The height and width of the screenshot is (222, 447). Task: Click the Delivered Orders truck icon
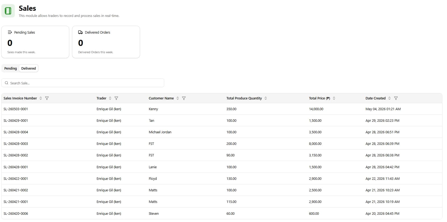pos(80,32)
